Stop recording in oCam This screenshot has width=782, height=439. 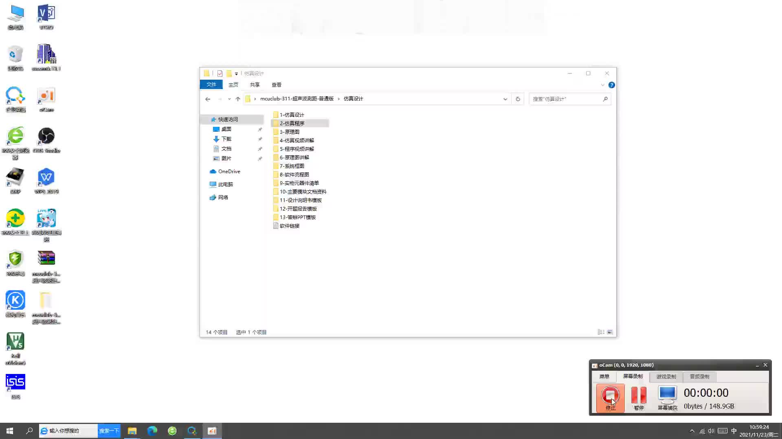[610, 398]
